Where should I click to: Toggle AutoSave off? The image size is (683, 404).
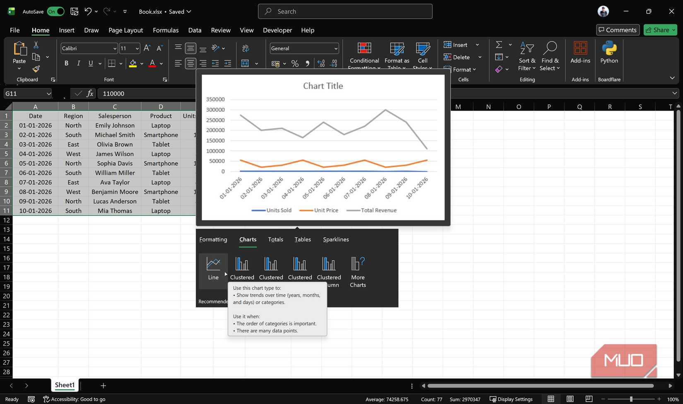55,11
